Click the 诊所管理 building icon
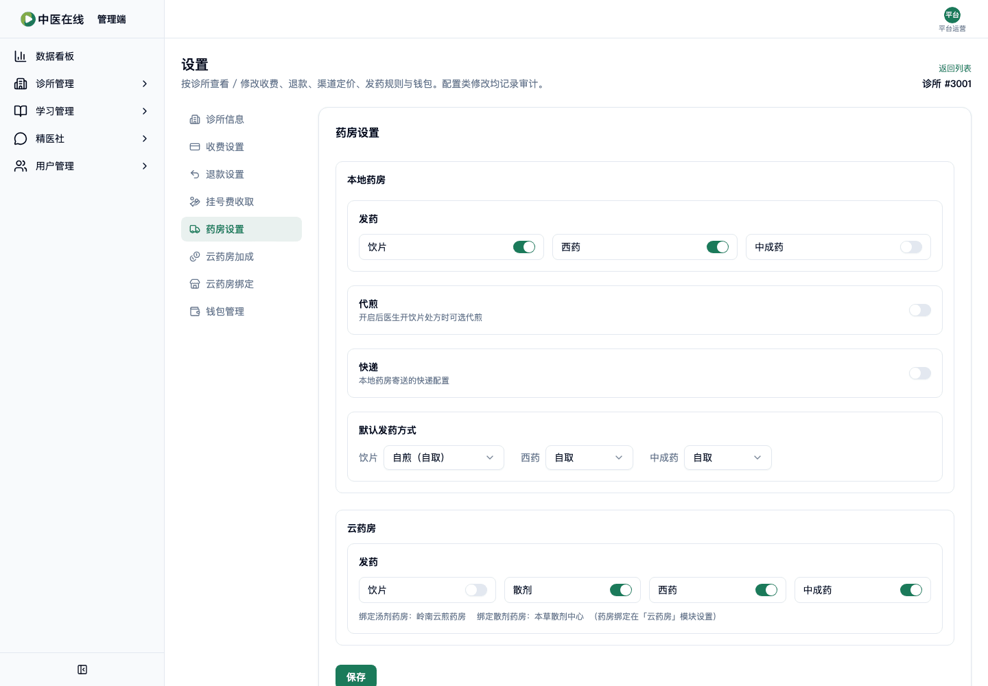The width and height of the screenshot is (988, 686). point(21,84)
